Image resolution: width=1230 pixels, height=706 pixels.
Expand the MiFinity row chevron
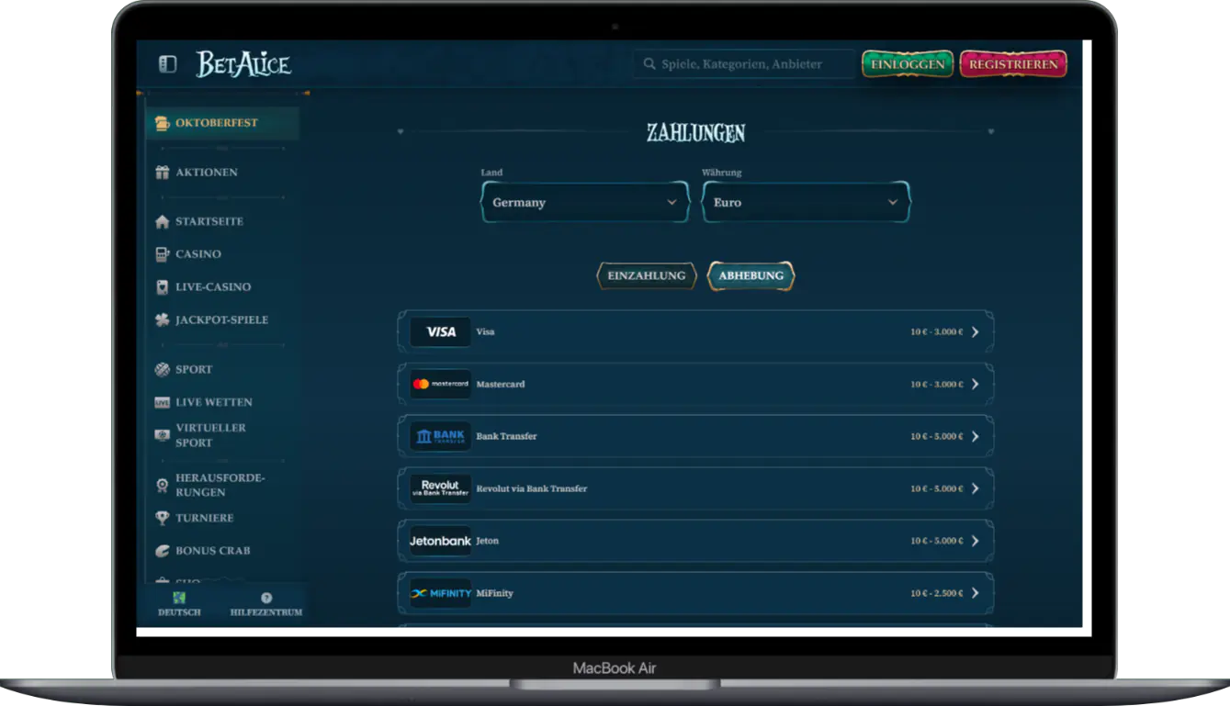pos(975,594)
